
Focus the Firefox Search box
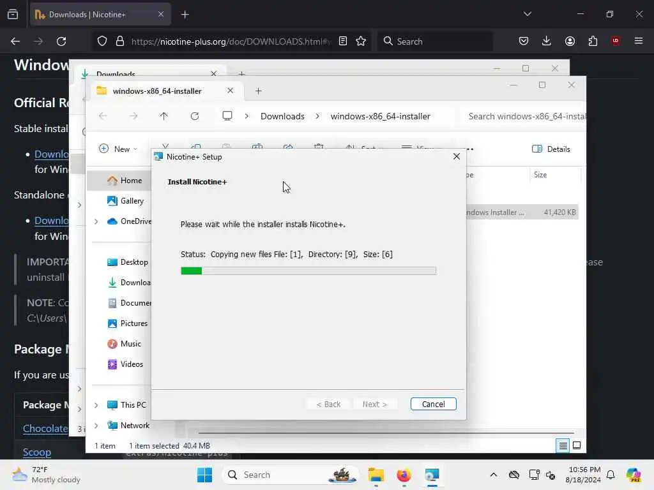coord(435,41)
